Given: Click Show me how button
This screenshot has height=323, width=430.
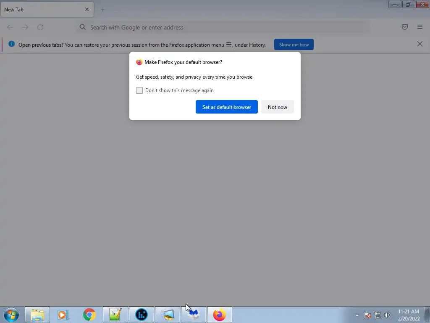Looking at the screenshot, I should point(294,45).
